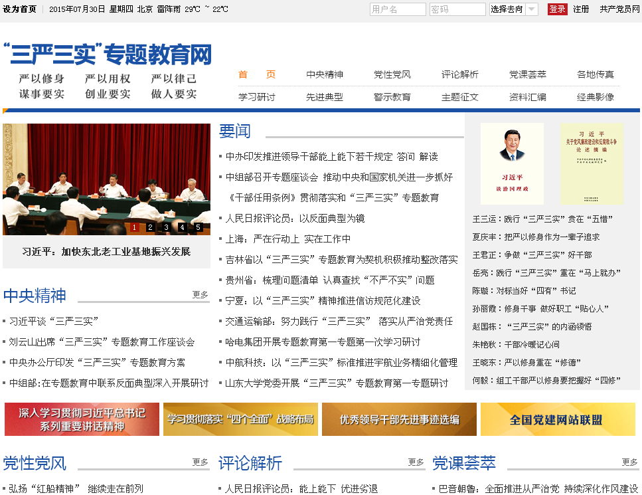This screenshot has width=642, height=495.
Task: Open the 选择去向 dropdown
Action: 514,9
